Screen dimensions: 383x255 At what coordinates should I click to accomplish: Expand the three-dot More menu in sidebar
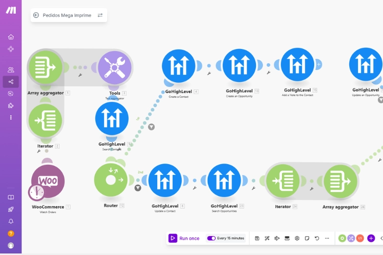coord(11,117)
